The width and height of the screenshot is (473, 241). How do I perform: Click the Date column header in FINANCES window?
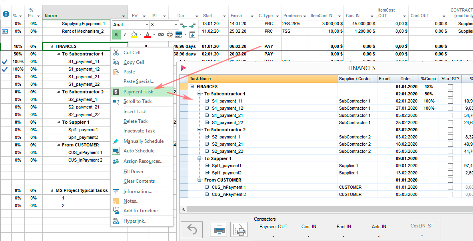405,79
